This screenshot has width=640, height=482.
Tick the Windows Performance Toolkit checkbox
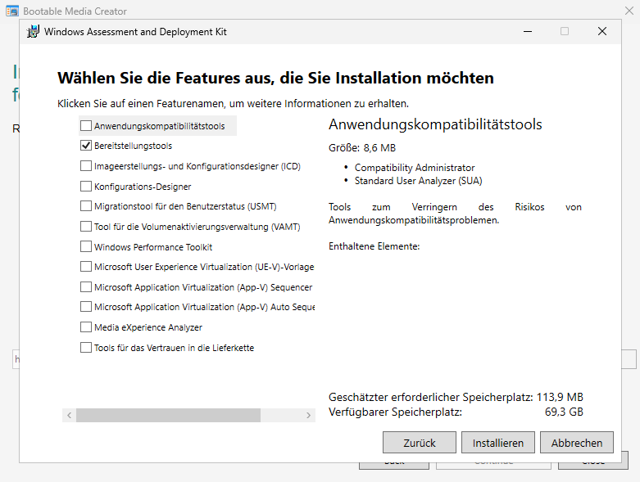[86, 246]
